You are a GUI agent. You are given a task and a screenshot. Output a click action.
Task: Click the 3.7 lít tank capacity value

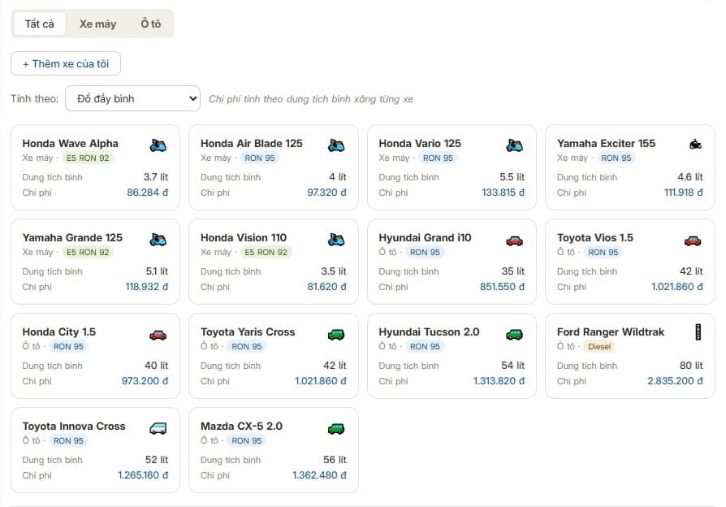click(156, 176)
